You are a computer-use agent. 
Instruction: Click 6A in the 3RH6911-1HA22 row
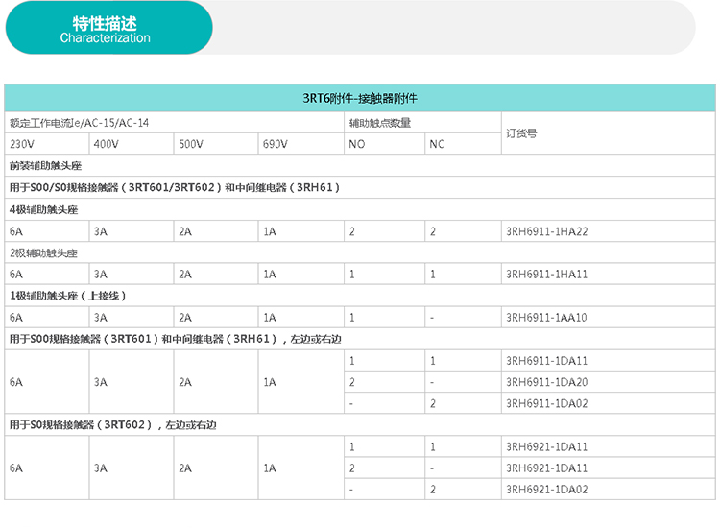click(16, 231)
